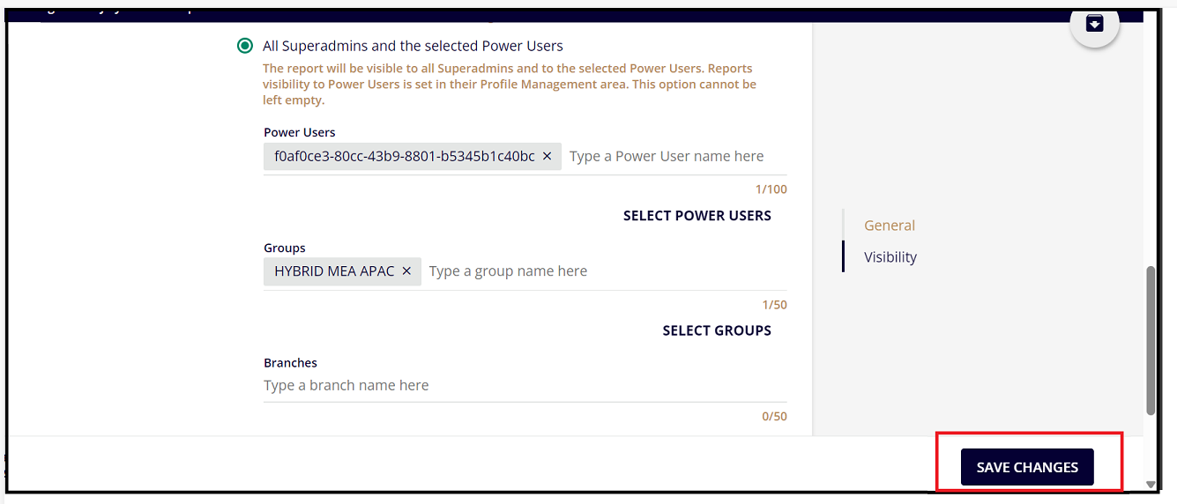The image size is (1177, 504).
Task: Click the HYBRID MEA APAC chip text
Action: tap(334, 271)
